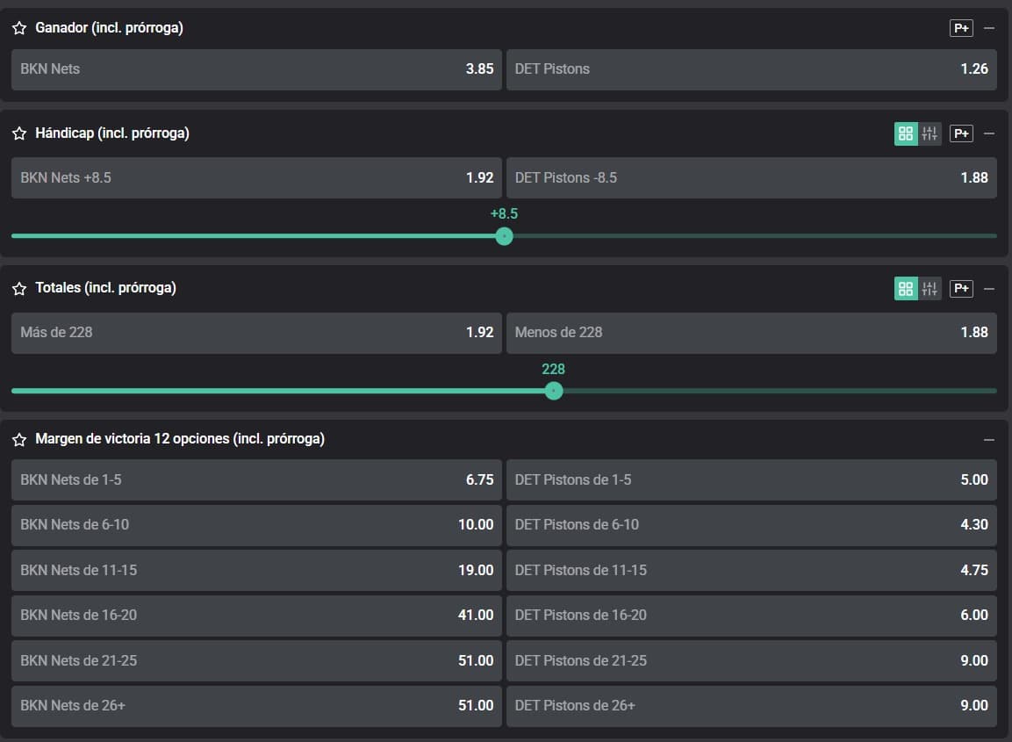Viewport: 1012px width, 742px height.
Task: Bet on BKN Nets to win at 3.85
Action: (256, 69)
